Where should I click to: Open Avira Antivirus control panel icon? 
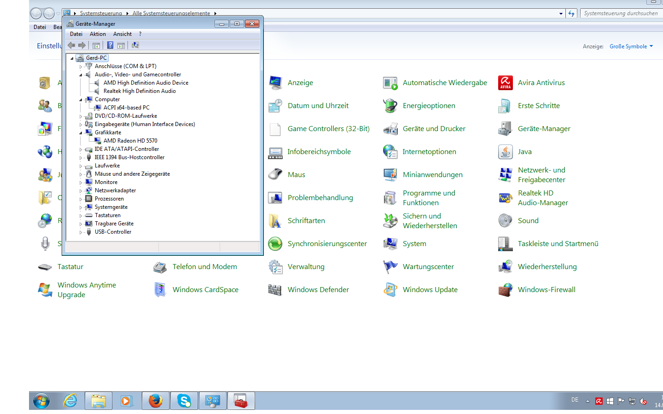506,83
